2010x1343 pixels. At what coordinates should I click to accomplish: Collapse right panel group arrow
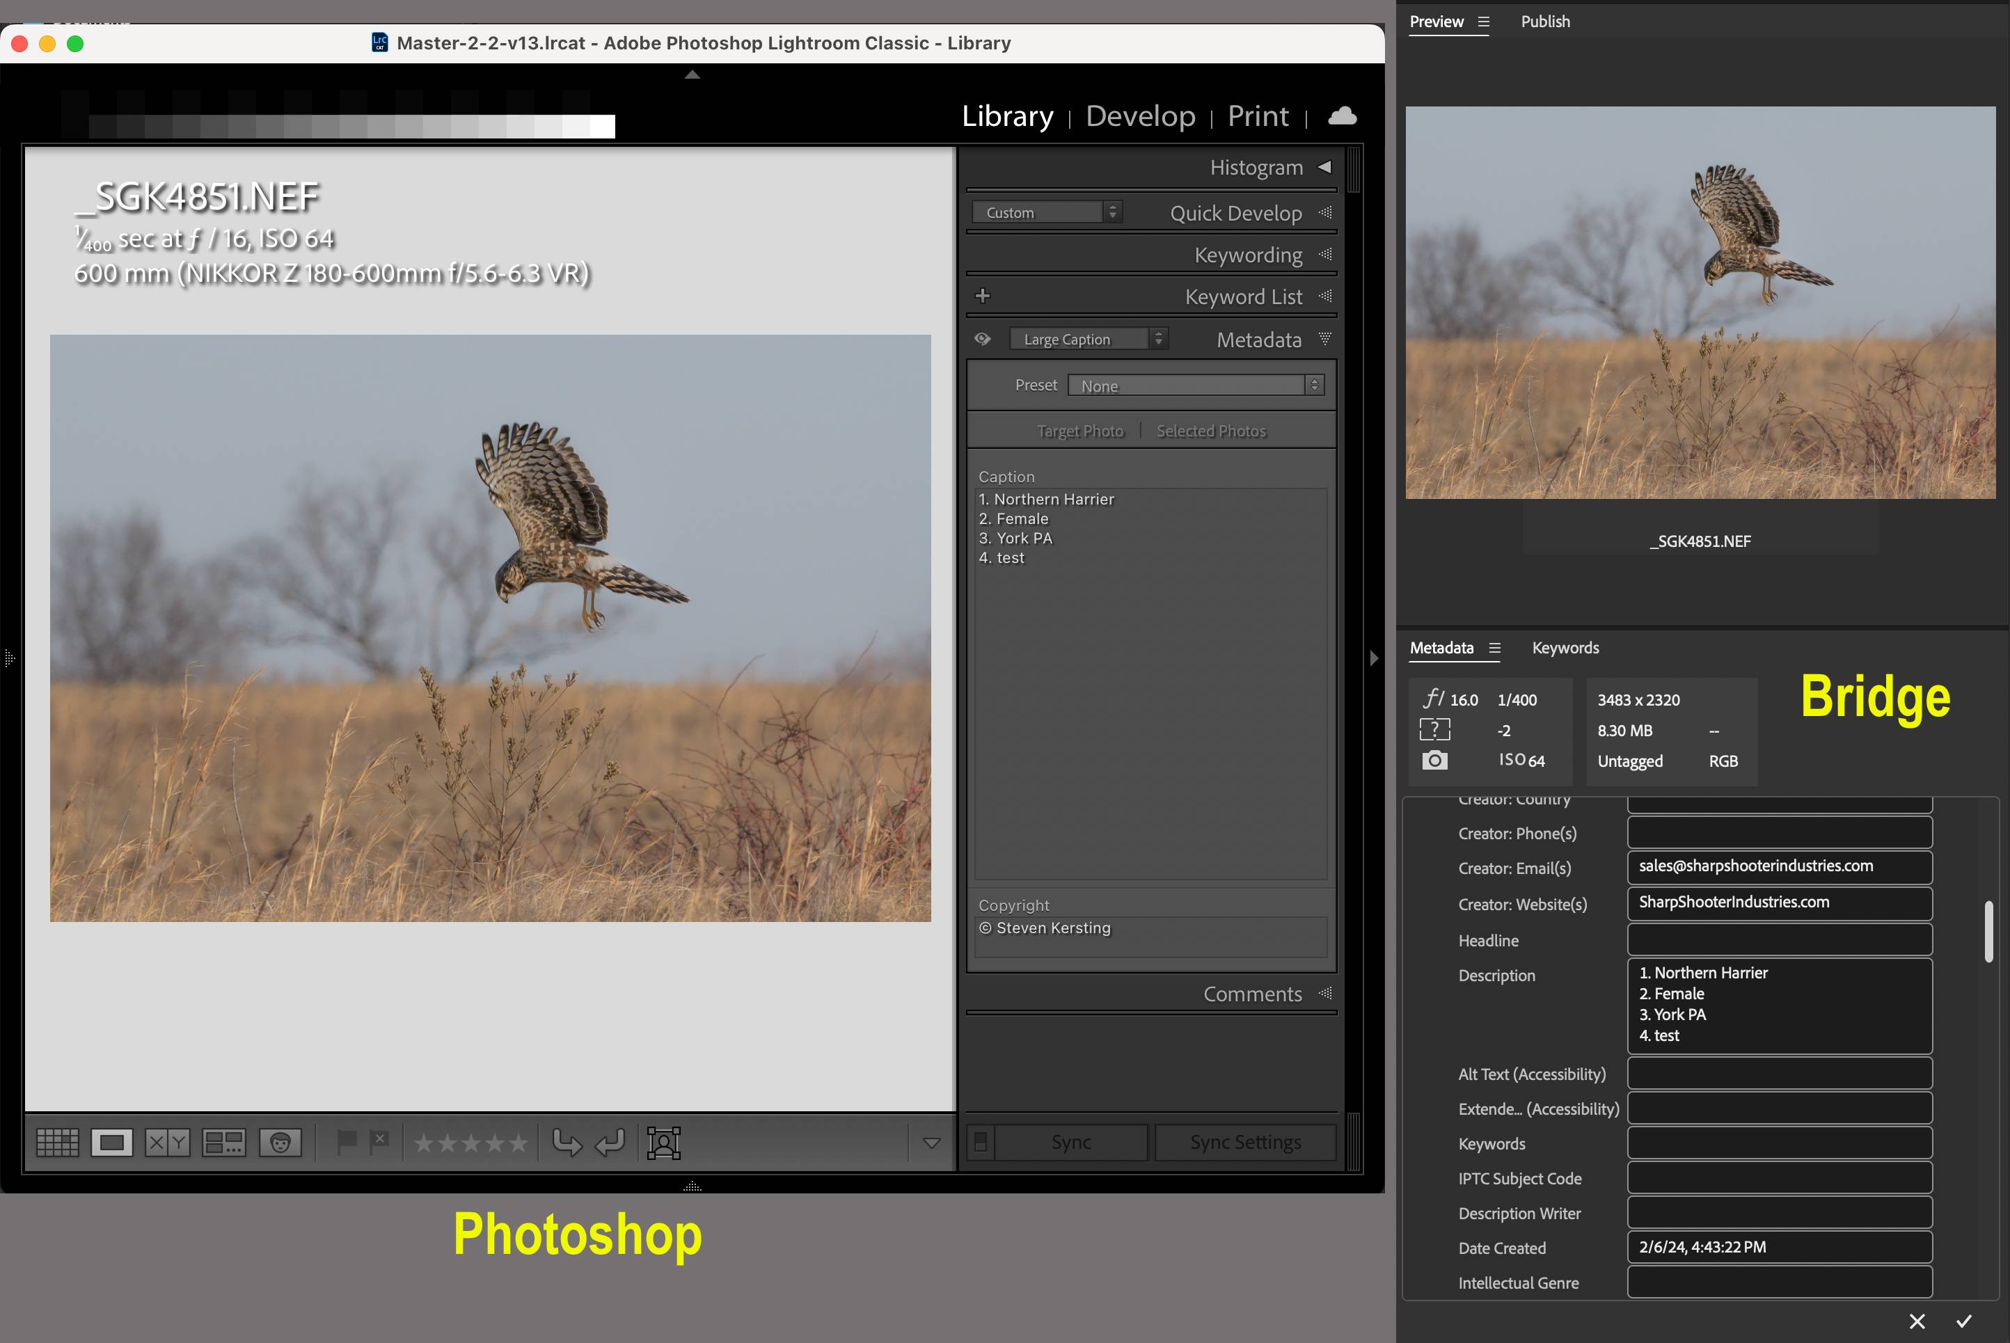click(x=1374, y=658)
